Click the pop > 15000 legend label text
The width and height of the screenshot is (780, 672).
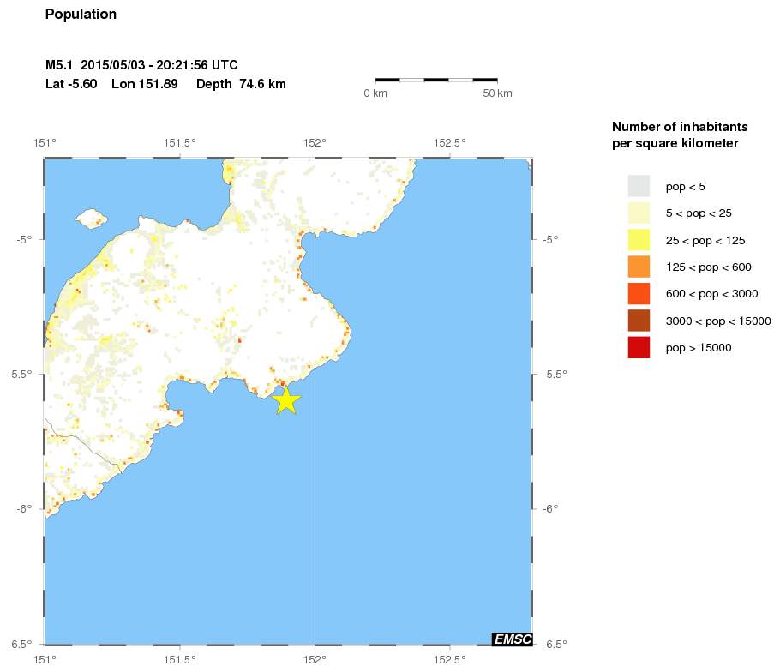(699, 347)
